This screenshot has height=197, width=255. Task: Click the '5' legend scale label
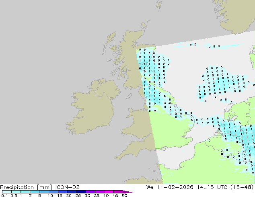(39, 195)
